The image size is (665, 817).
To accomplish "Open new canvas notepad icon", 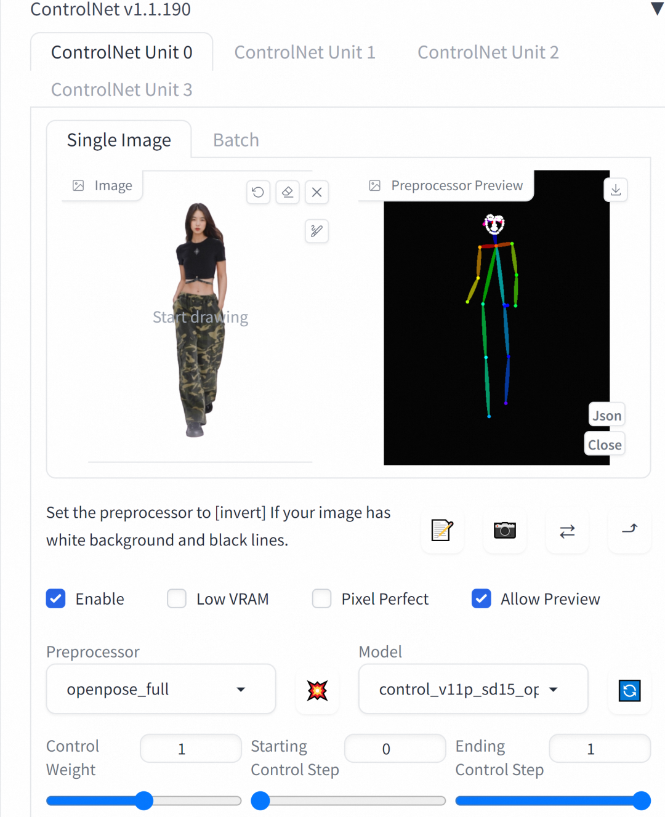I will 442,530.
